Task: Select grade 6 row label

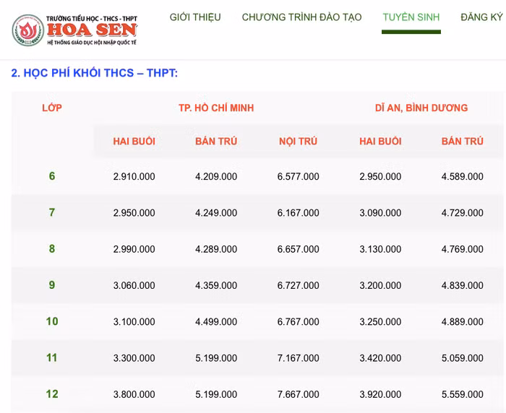Action: tap(52, 176)
